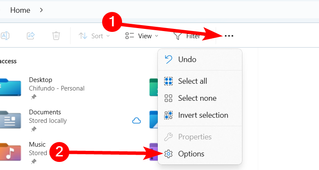
Task: Open the Filter dropdown
Action: pyautogui.click(x=187, y=36)
